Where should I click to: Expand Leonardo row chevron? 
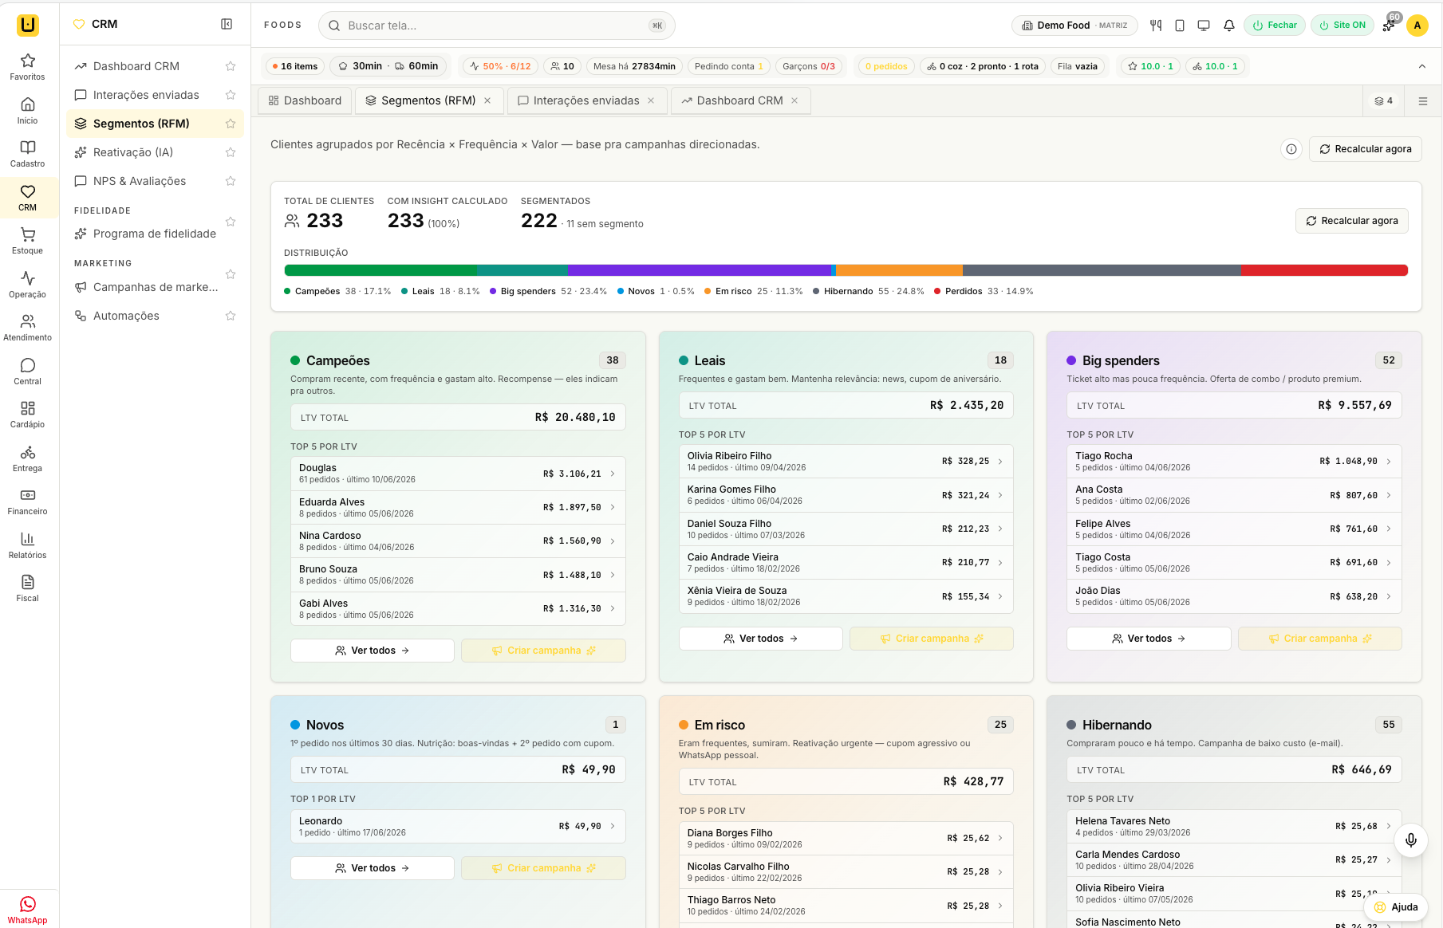coord(613,826)
